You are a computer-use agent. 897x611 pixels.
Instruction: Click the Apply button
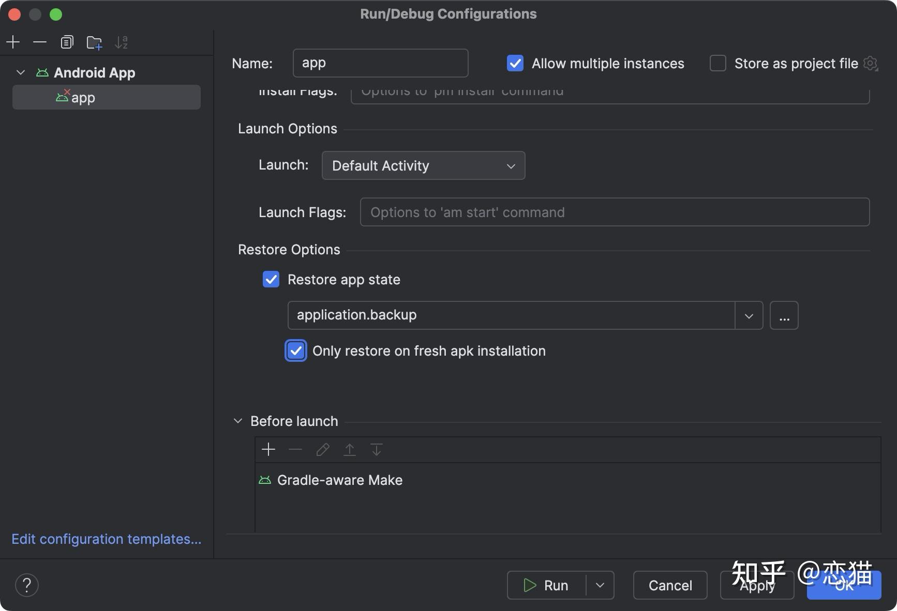click(x=757, y=585)
